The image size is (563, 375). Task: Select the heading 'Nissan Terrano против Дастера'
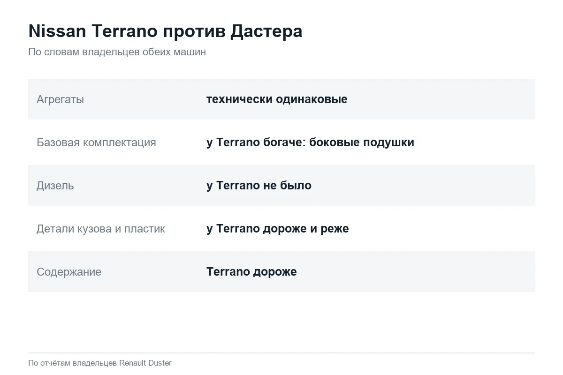[x=165, y=31]
